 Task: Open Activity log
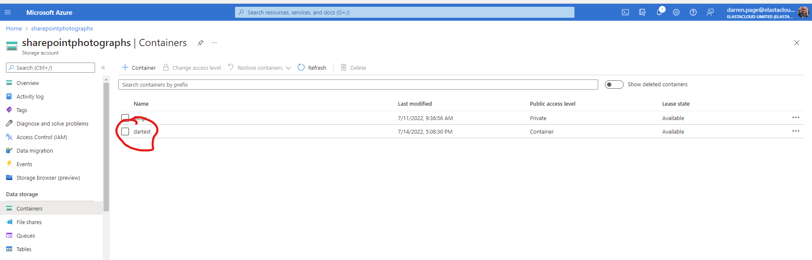(30, 97)
